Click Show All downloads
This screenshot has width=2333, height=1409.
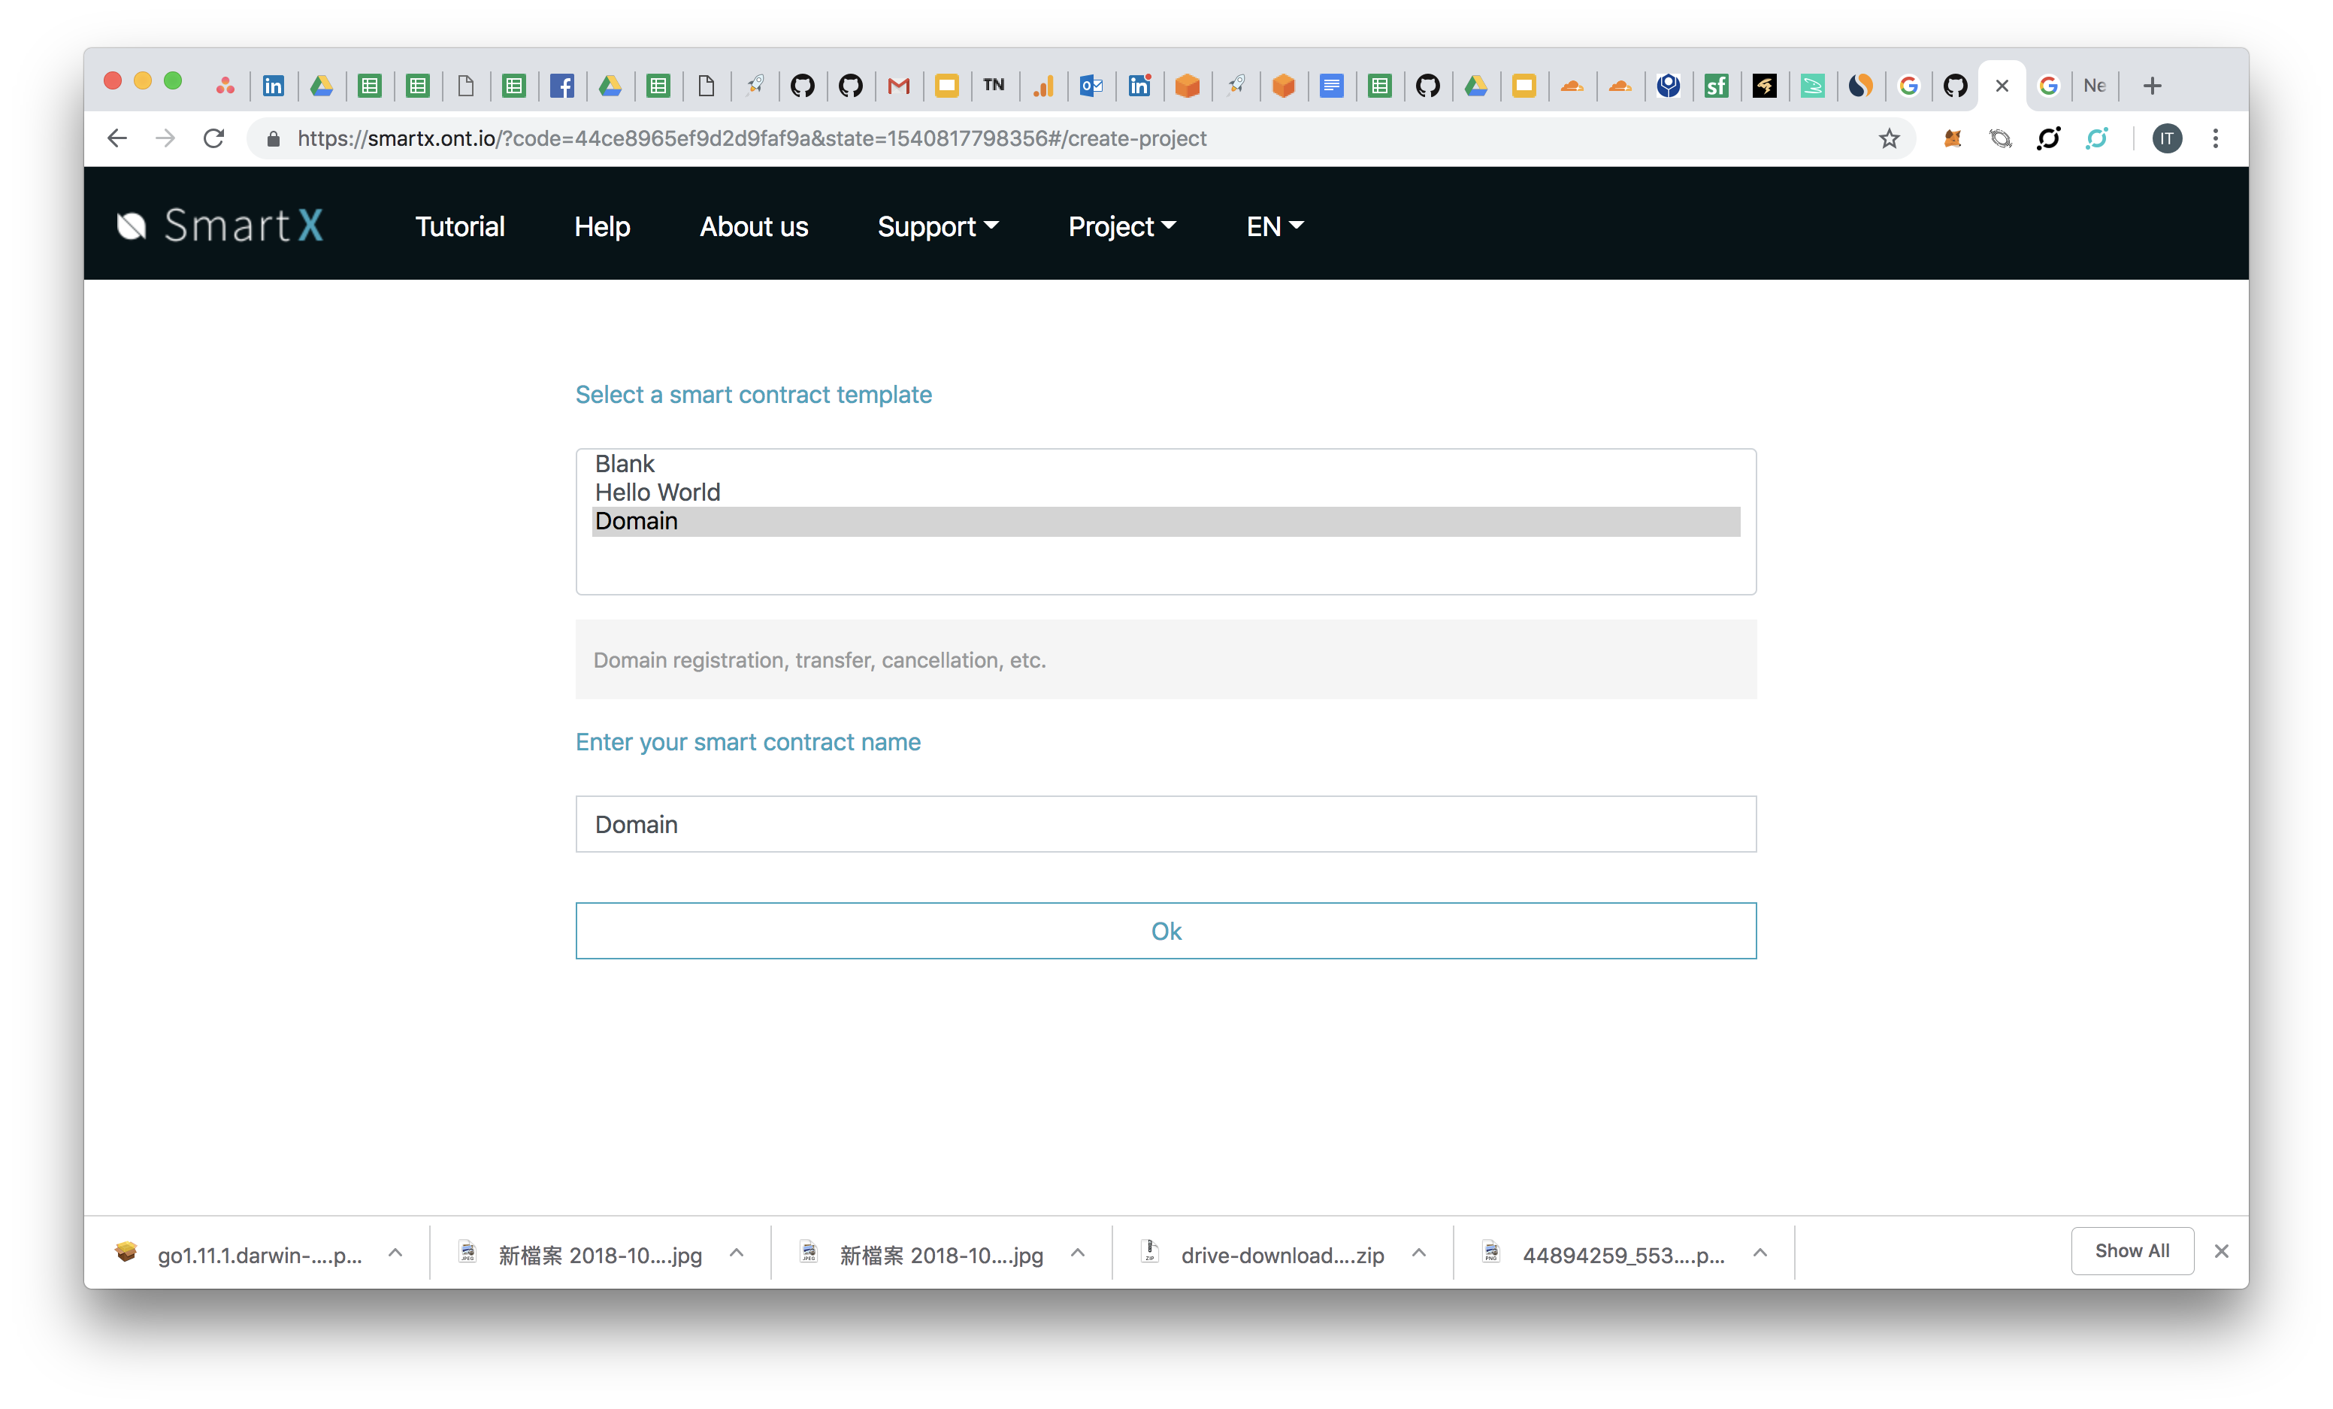2132,1251
